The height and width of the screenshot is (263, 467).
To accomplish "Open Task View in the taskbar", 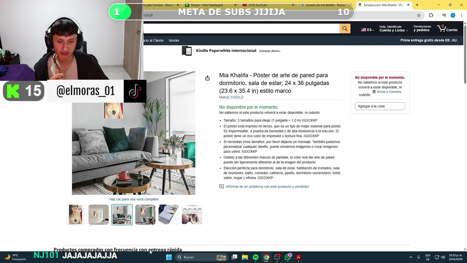I will [x=235, y=257].
